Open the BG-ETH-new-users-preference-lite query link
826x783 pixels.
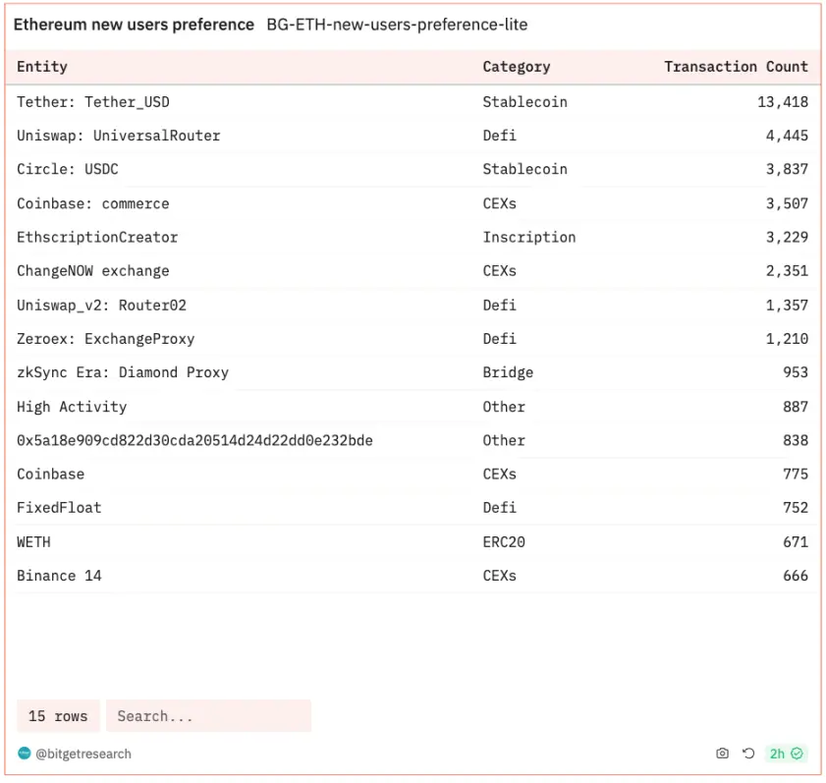coord(397,25)
